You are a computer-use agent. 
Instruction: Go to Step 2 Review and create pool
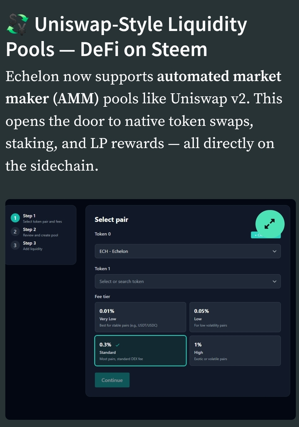(40, 232)
